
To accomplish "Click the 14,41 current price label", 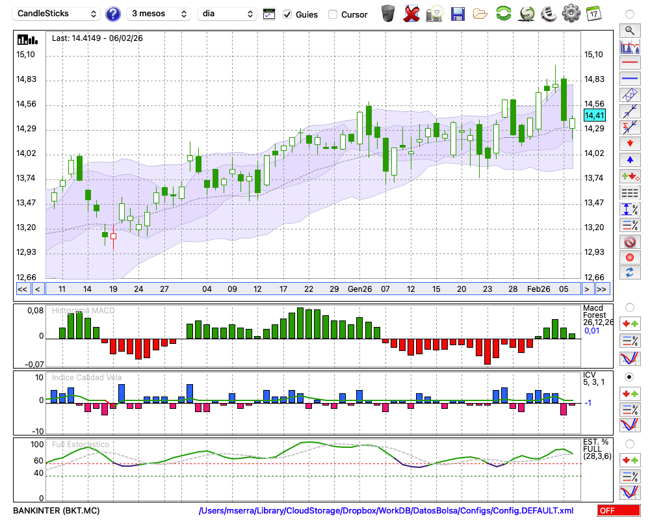I will pos(595,115).
